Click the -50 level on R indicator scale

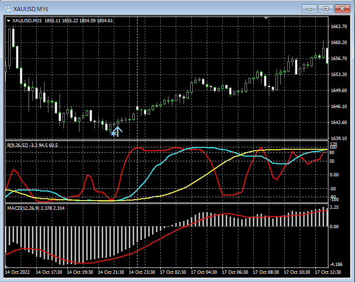click(x=332, y=189)
